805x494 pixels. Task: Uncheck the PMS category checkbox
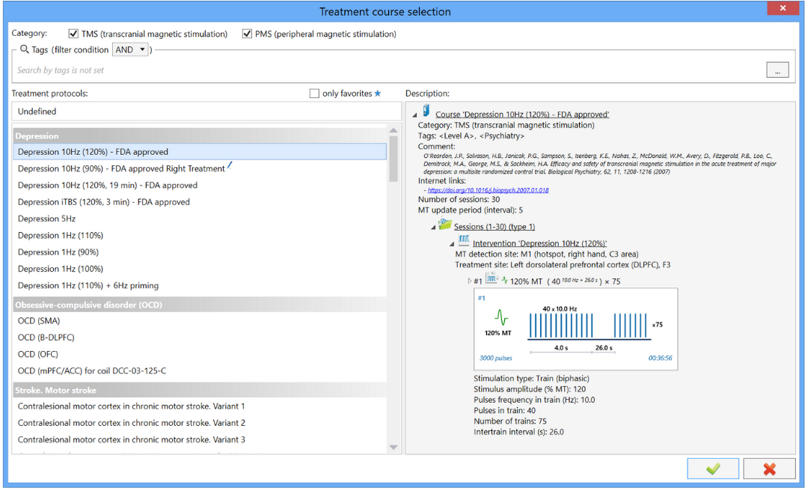tap(247, 34)
